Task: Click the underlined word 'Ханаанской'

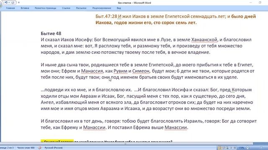Action: [x=204, y=40]
